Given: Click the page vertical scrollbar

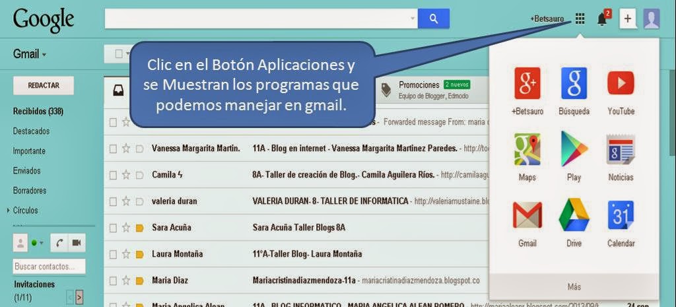Looking at the screenshot, I should tap(672, 112).
